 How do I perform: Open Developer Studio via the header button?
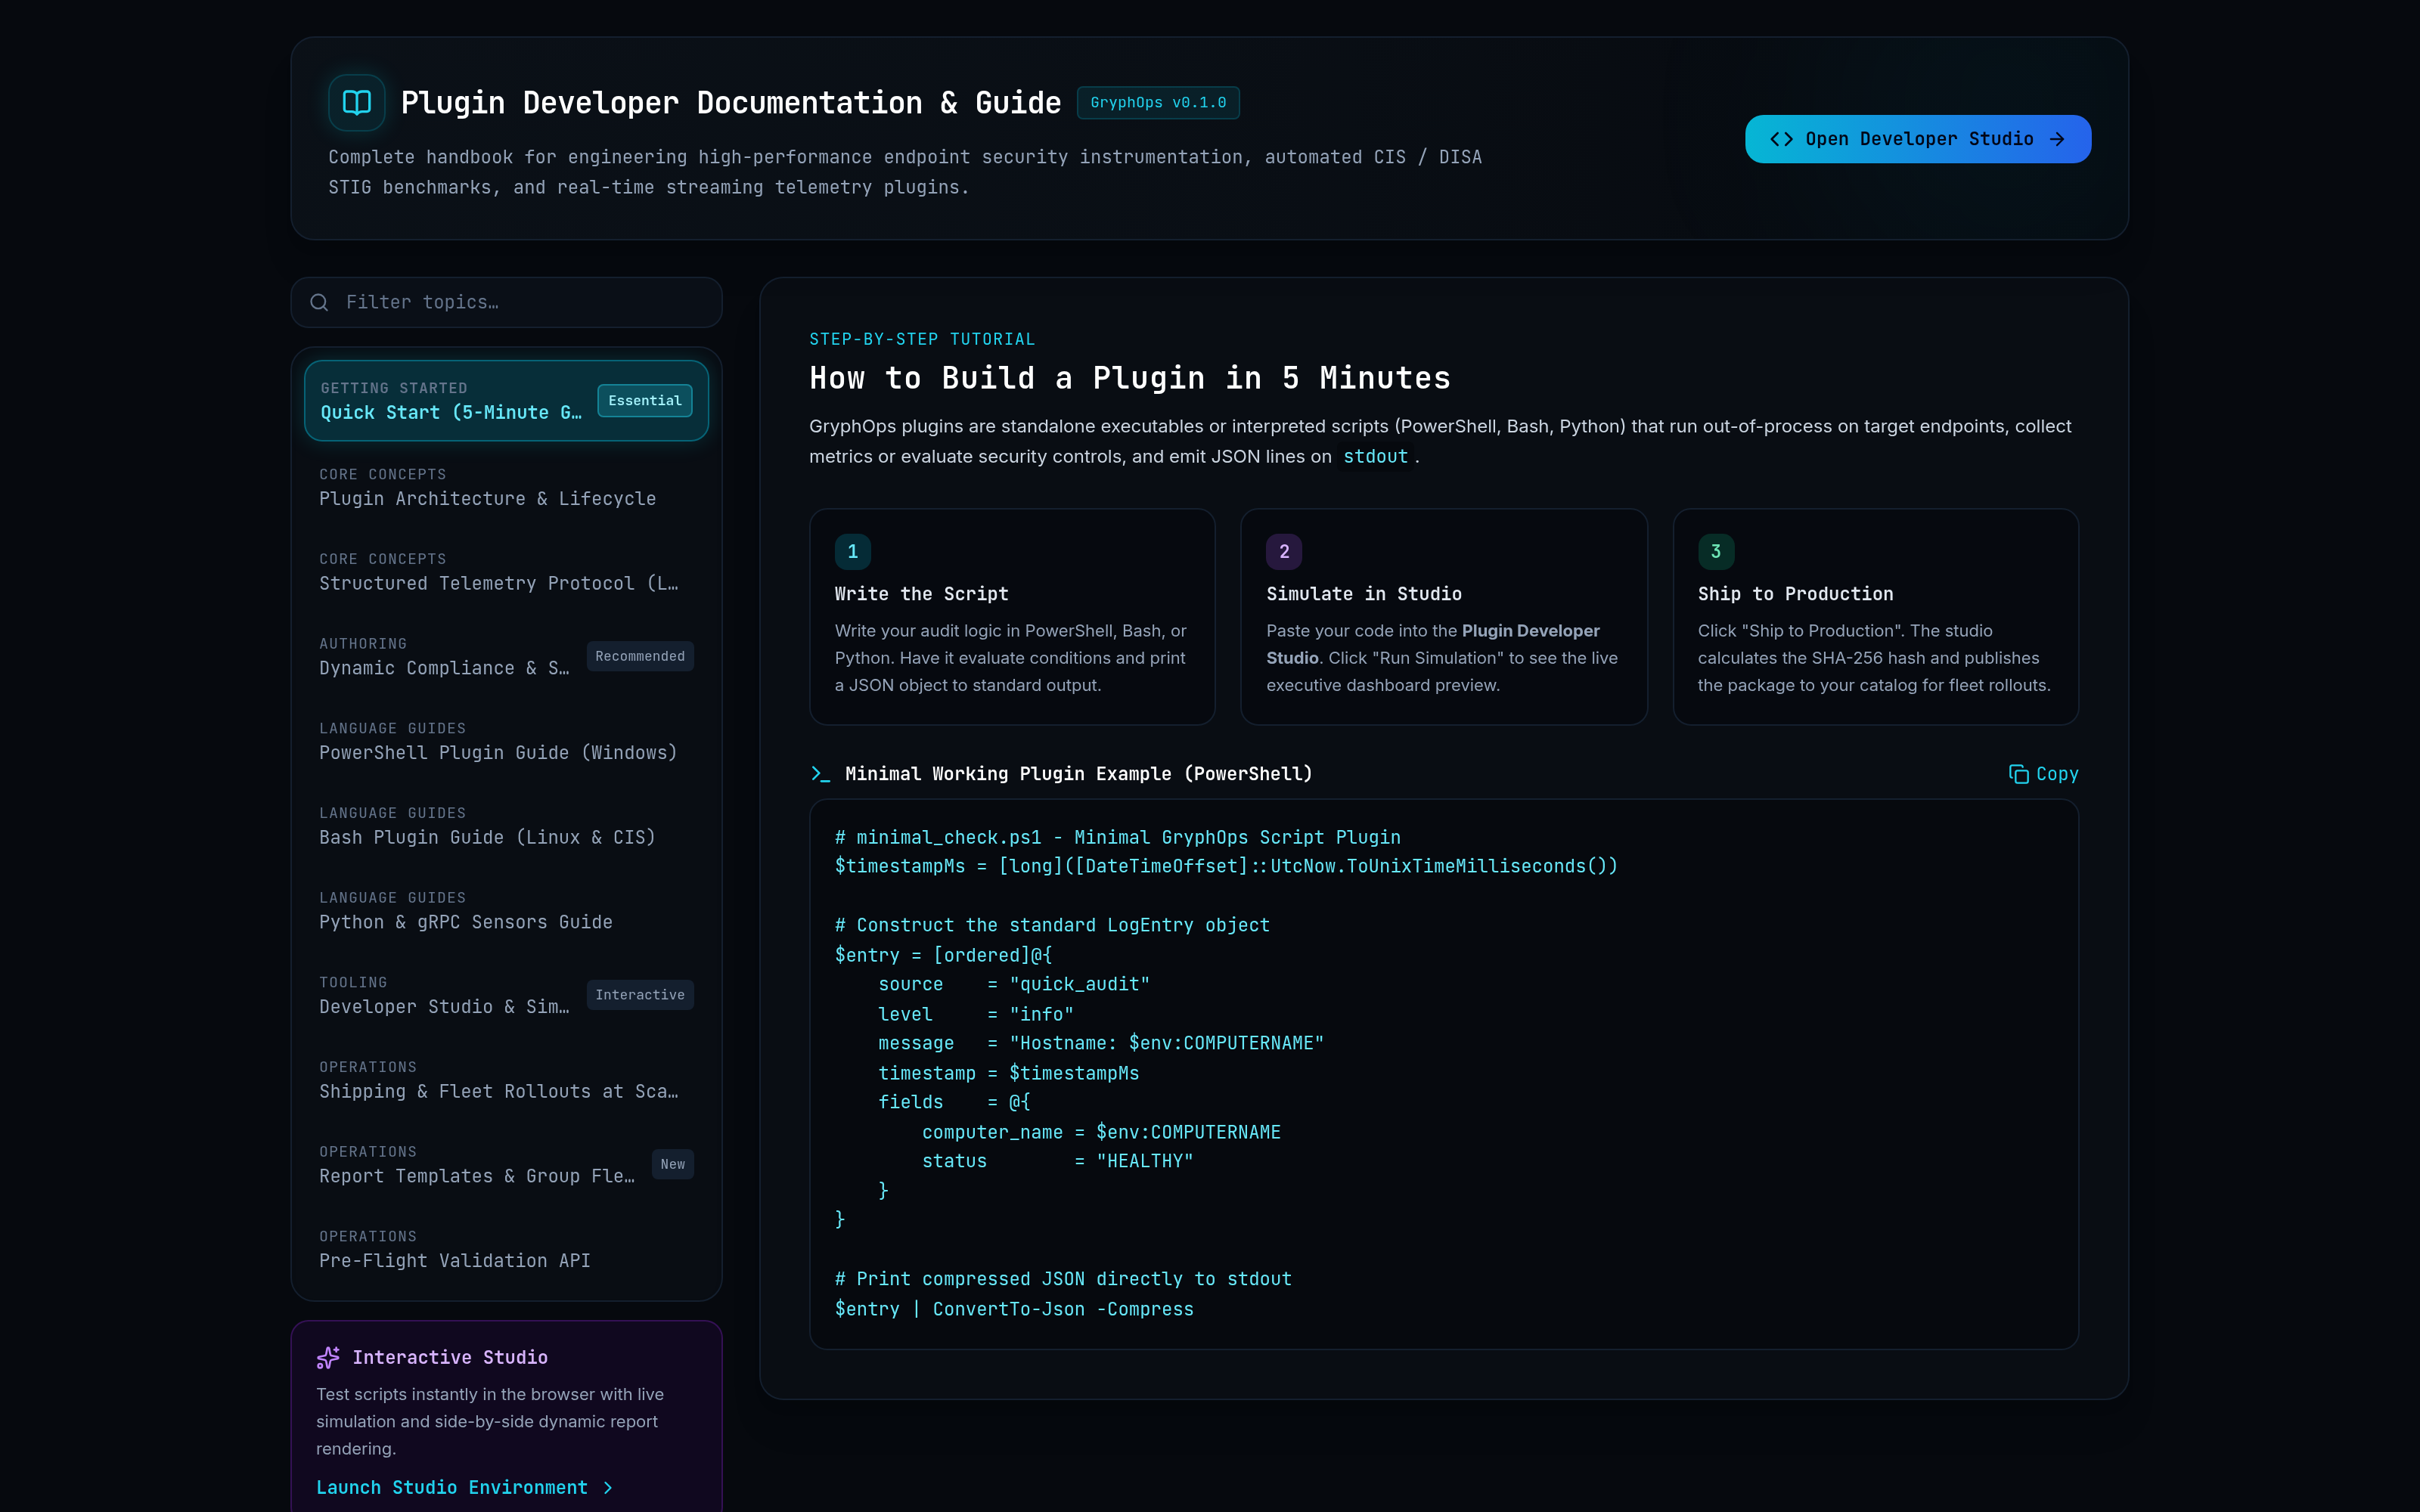tap(1917, 139)
